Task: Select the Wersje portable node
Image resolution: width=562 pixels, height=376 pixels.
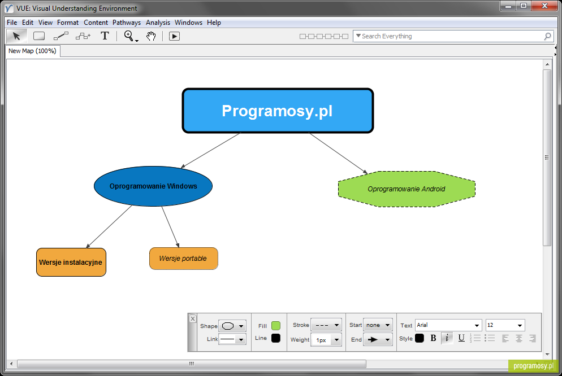Action: coord(184,259)
